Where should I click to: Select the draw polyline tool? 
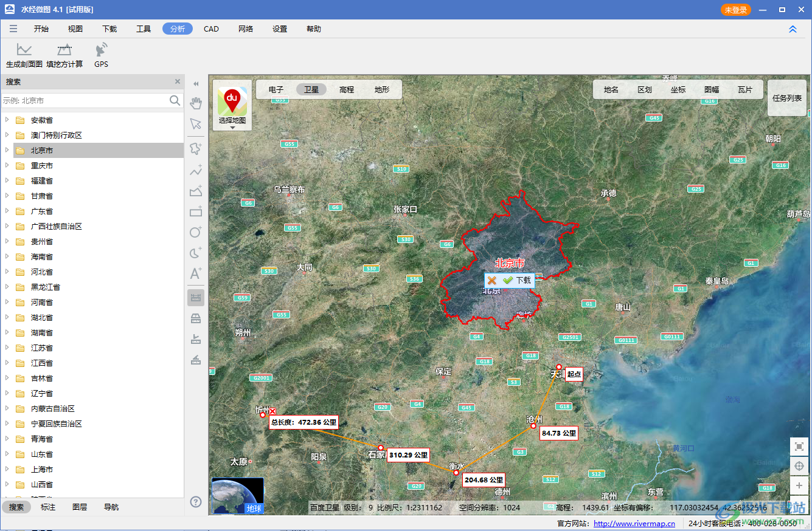coord(196,170)
